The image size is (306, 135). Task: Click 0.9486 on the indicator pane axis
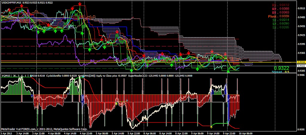[x=301, y=75]
